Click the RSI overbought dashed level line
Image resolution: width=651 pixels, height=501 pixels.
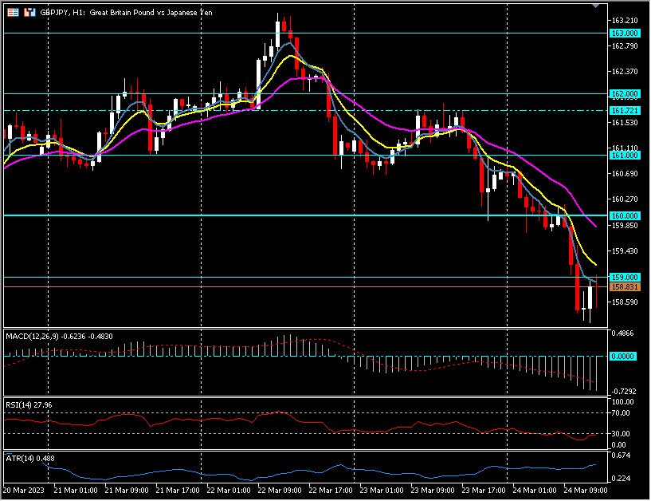pos(319,412)
